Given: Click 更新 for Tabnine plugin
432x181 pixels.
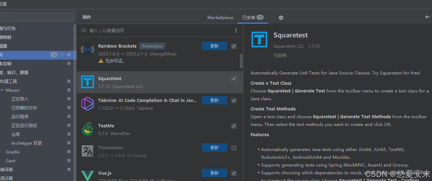Looking at the screenshot, I should (214, 100).
